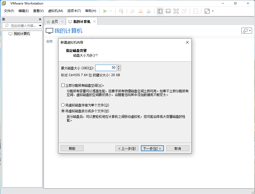
Task: Select 将虚拟磁盘拆分成多个文件 radio option
Action: pos(63,111)
